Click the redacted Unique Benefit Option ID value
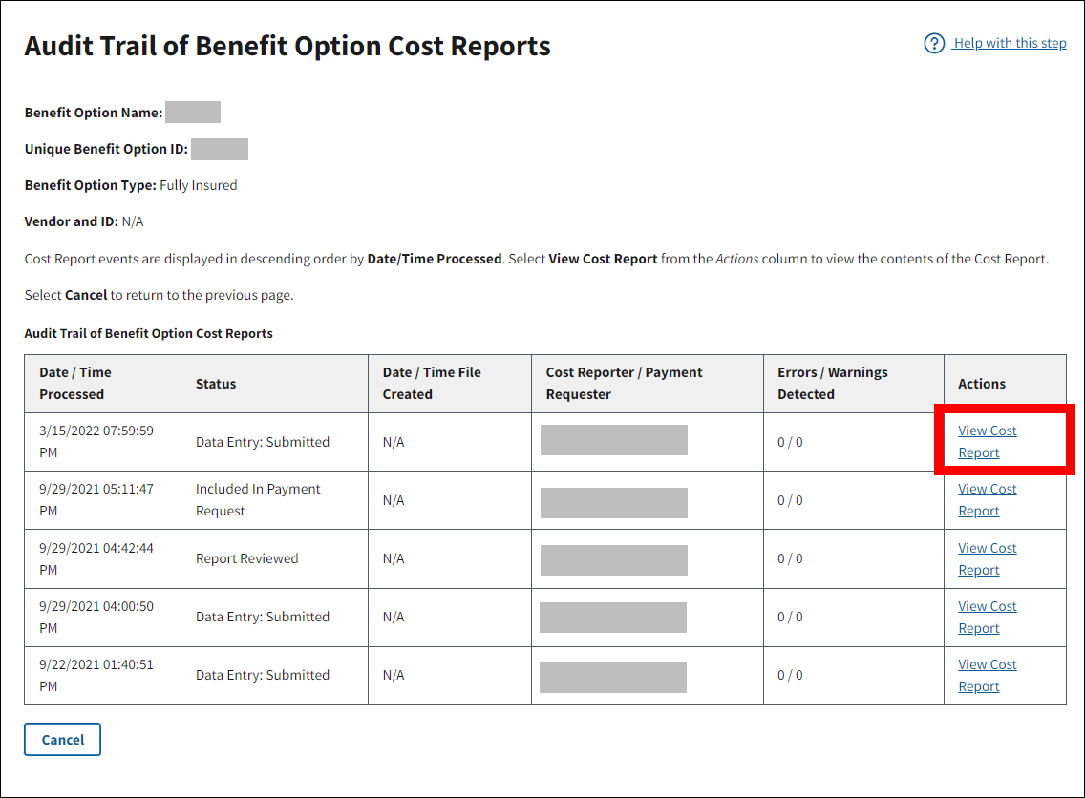Image resolution: width=1085 pixels, height=798 pixels. [x=220, y=149]
